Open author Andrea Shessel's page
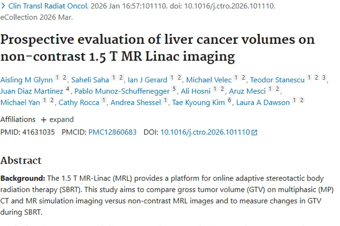Viewport: 340px width, 226px height. (x=136, y=103)
